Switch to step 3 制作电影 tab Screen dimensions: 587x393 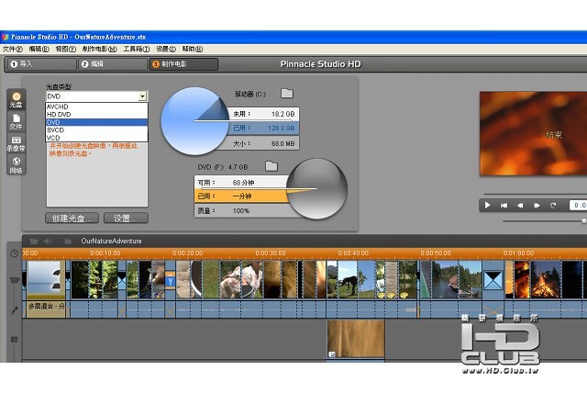tap(183, 64)
